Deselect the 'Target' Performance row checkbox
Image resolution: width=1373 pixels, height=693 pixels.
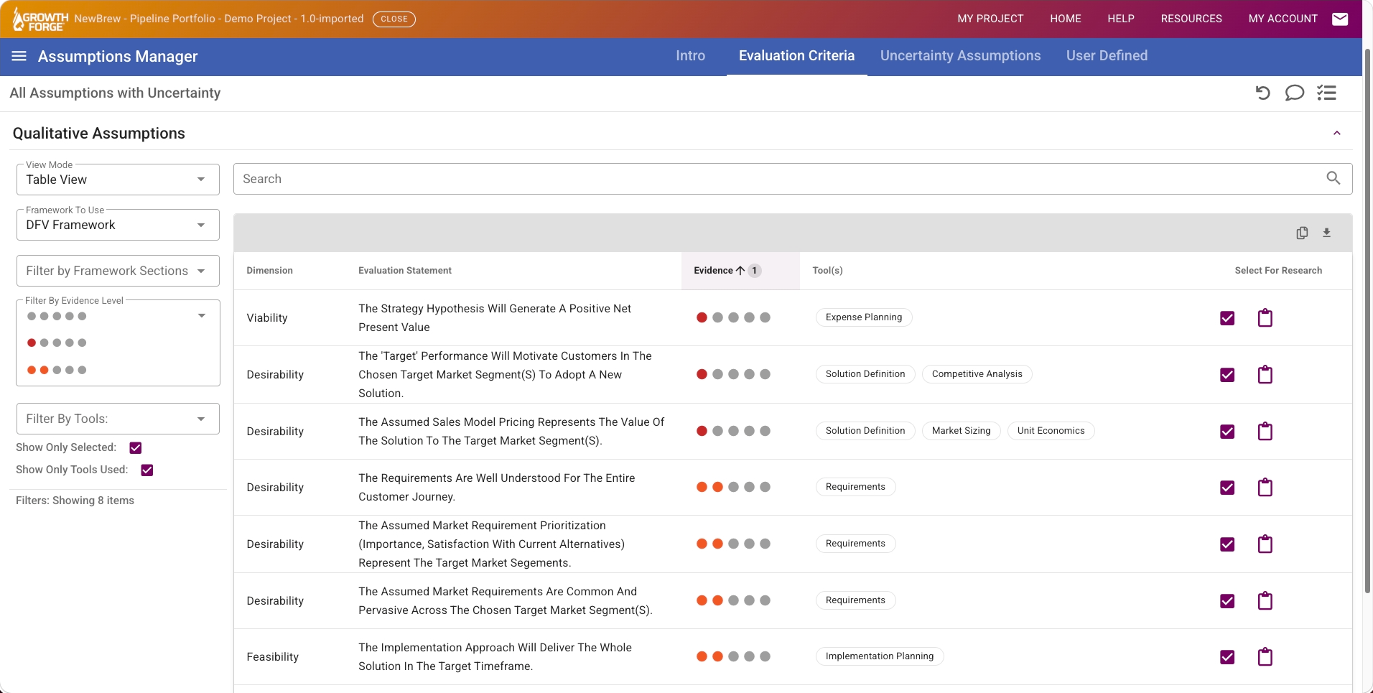click(1227, 375)
